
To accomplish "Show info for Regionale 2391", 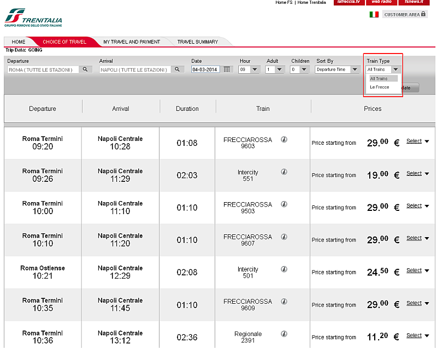I will 284,334.
